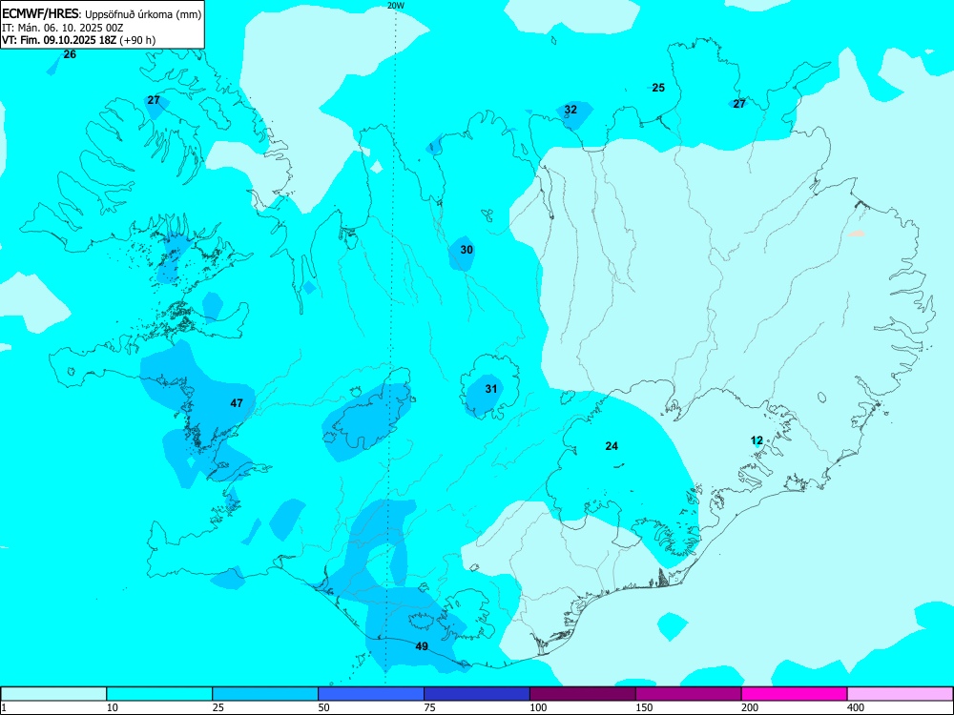Click the 1–10 mm legend swatch
The image size is (954, 715).
(x=53, y=694)
